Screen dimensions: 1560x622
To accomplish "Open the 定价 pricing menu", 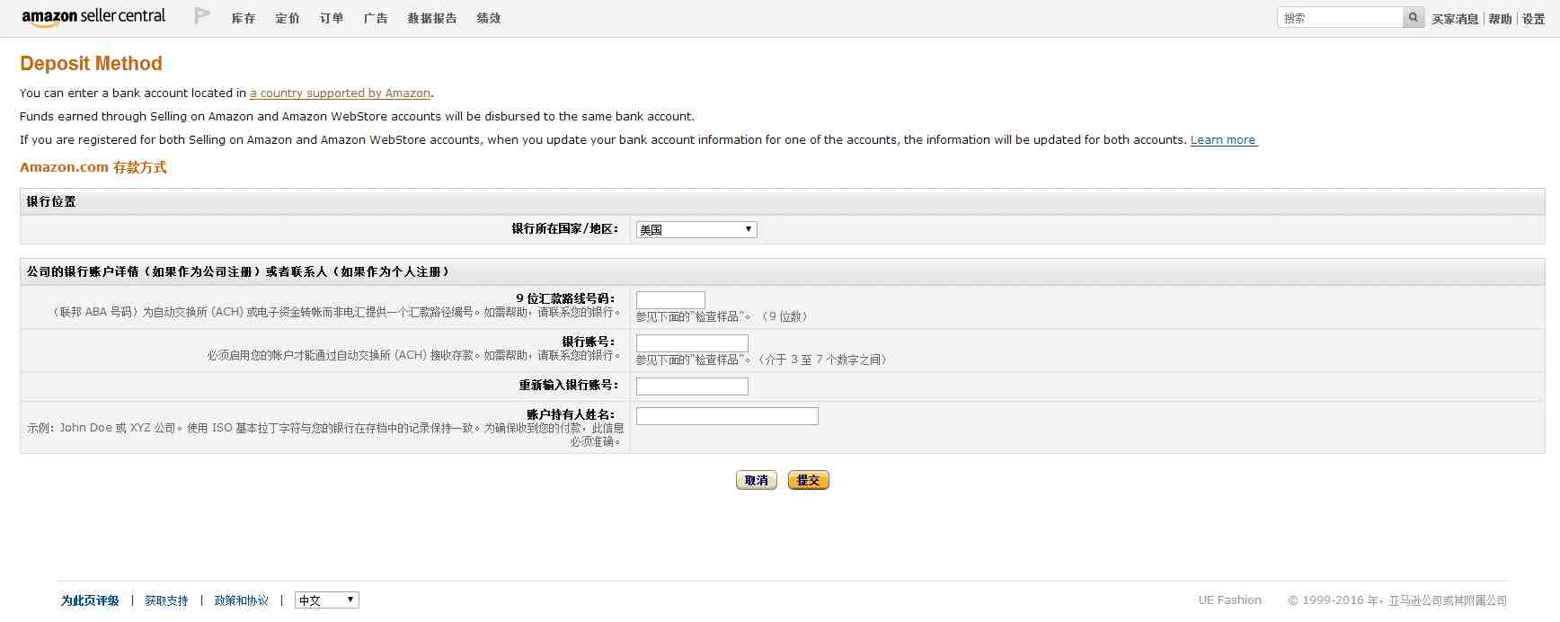I will coord(288,18).
